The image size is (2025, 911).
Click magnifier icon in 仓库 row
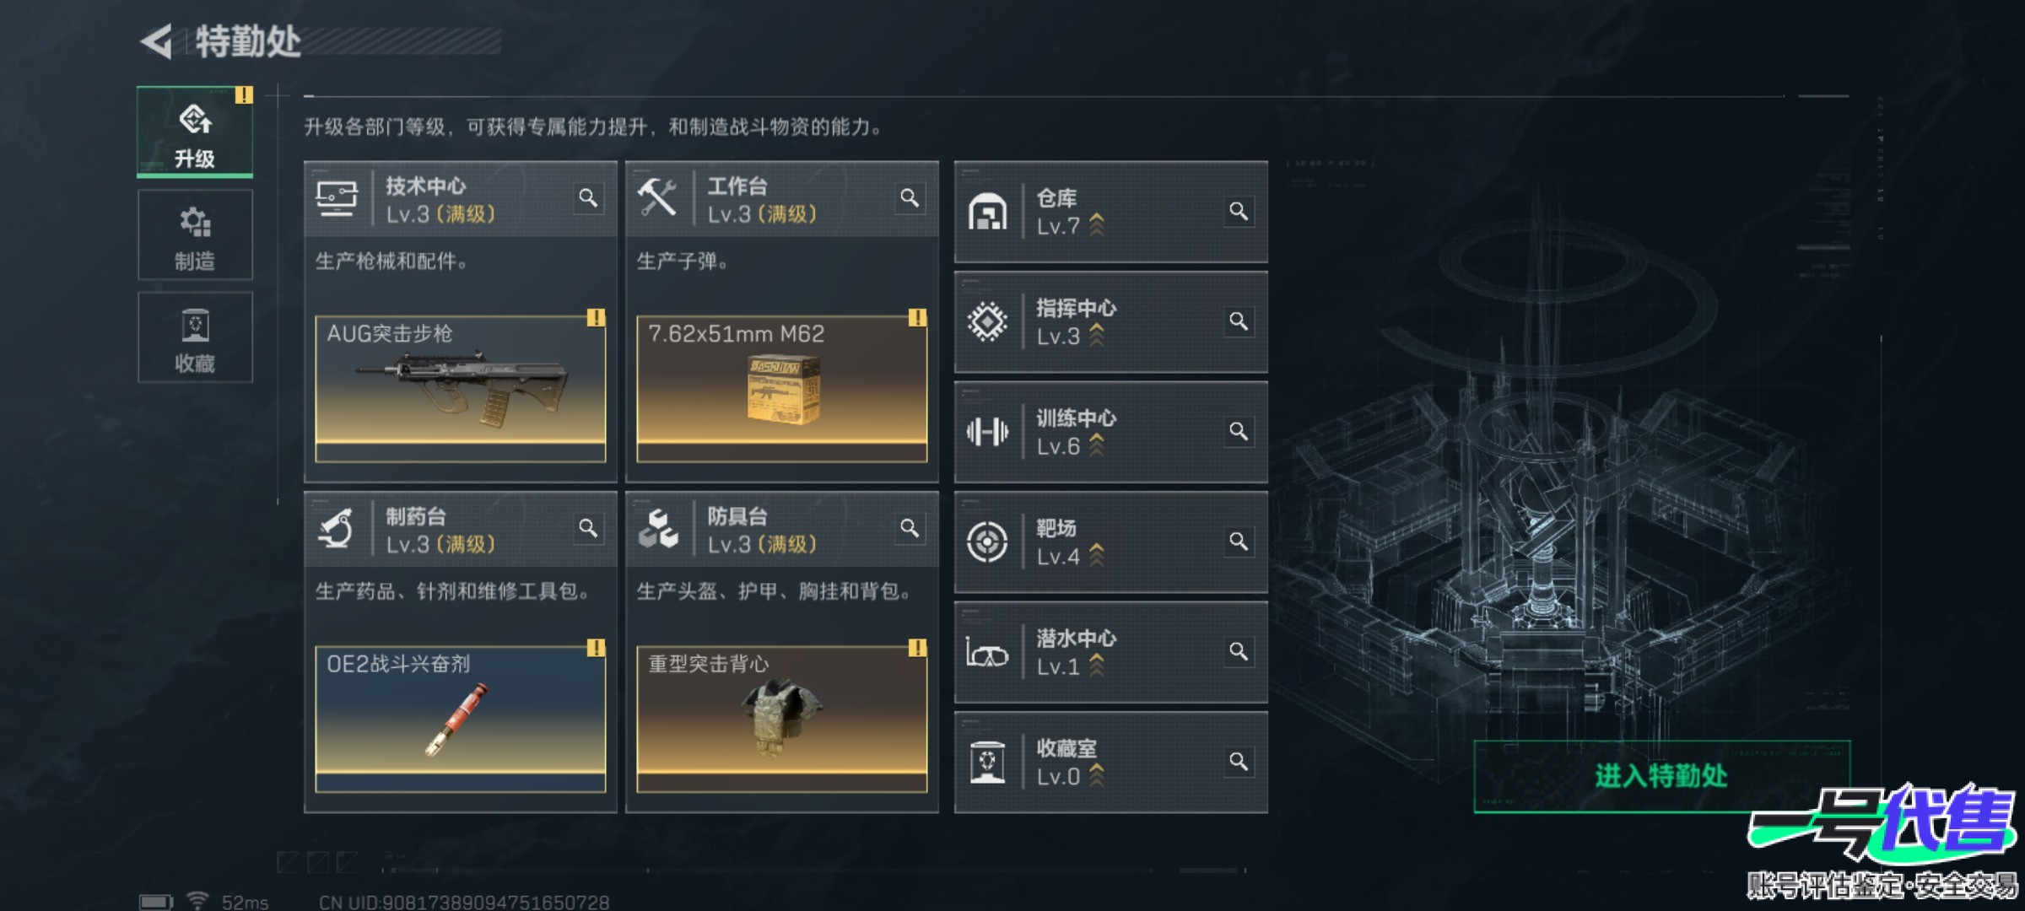coord(1239,211)
